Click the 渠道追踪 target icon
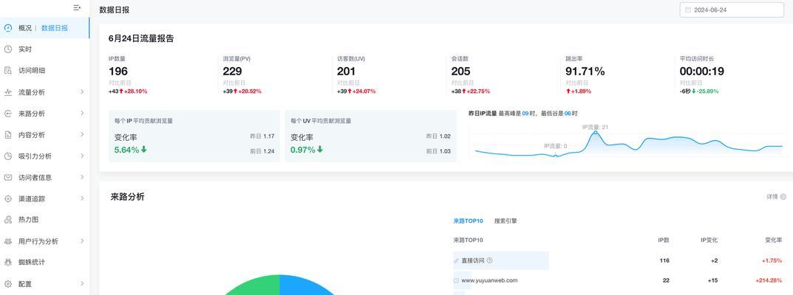This screenshot has height=295, width=793. pyautogui.click(x=8, y=198)
